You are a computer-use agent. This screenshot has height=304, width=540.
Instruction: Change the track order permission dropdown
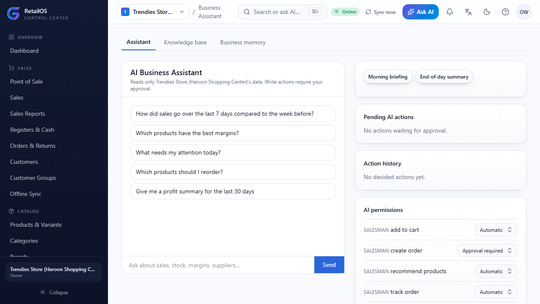click(x=496, y=292)
